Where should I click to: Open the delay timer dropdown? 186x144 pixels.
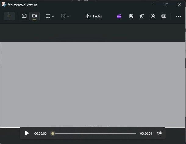[65, 16]
